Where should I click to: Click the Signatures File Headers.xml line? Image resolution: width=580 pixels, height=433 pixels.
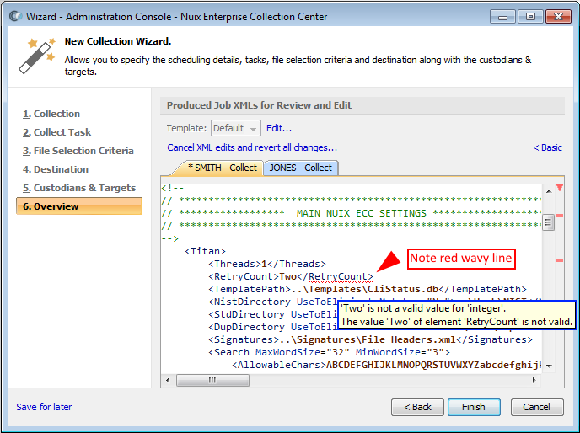click(370, 339)
